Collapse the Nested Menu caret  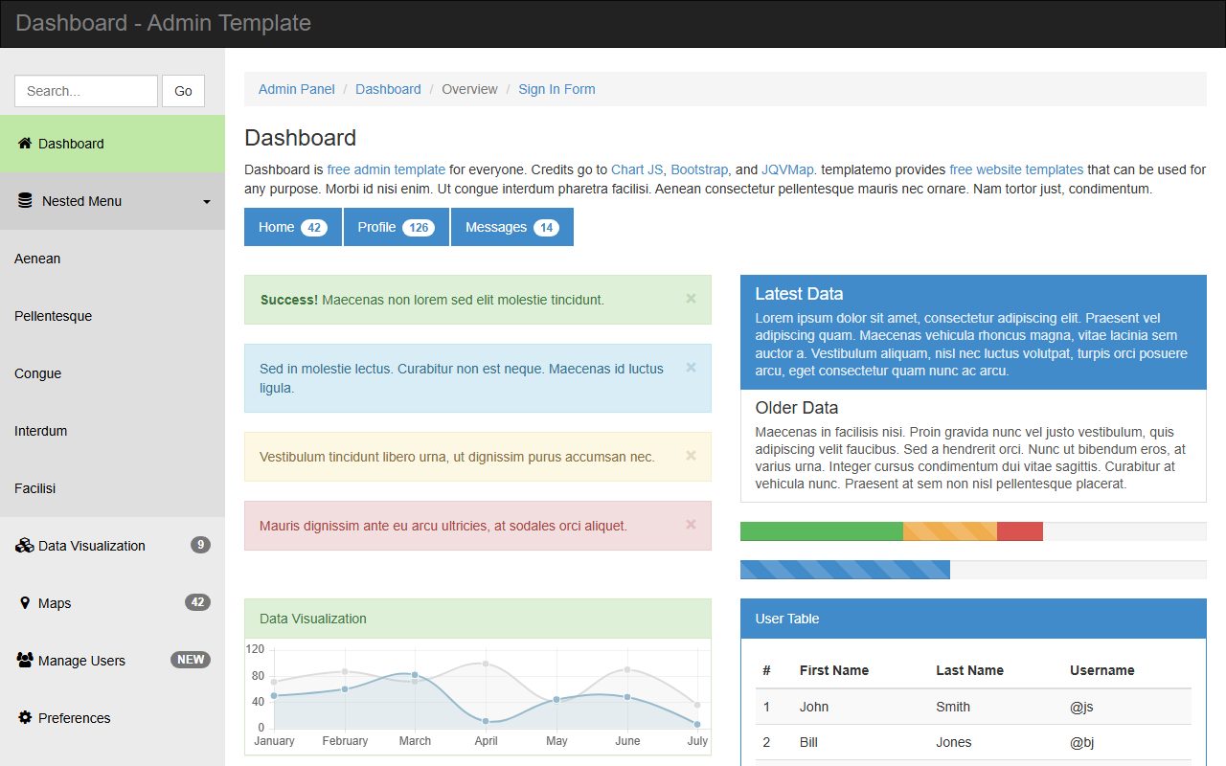point(207,202)
